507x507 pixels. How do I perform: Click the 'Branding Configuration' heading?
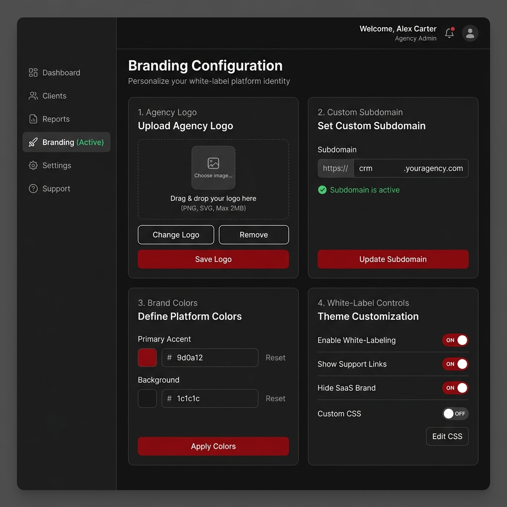(x=205, y=66)
